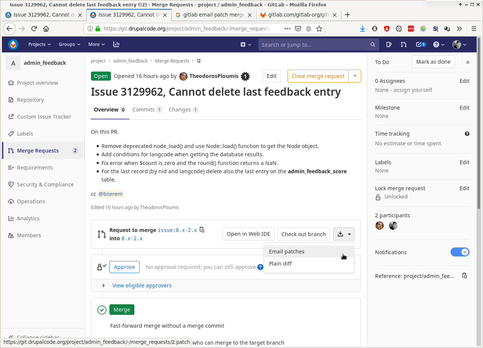Switch to the Commits tab
The height and width of the screenshot is (348, 483).
pyautogui.click(x=143, y=109)
